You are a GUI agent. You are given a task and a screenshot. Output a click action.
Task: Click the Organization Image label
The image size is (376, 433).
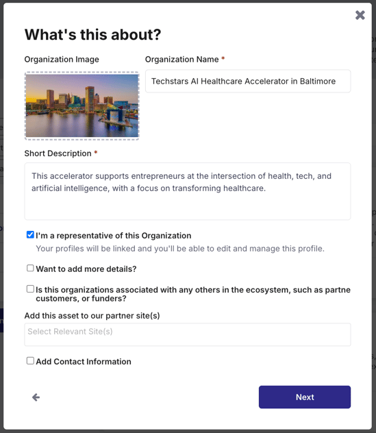coord(62,60)
